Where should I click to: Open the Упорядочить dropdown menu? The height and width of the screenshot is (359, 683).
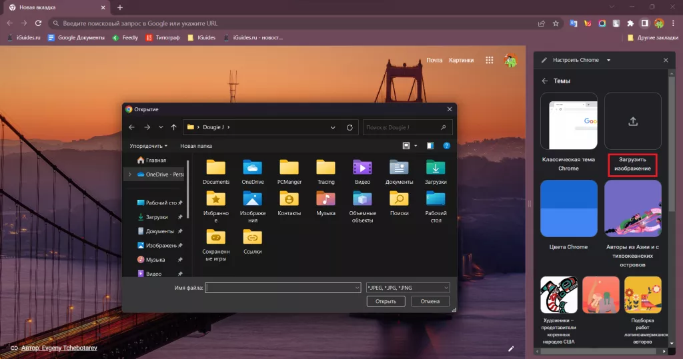tap(149, 145)
